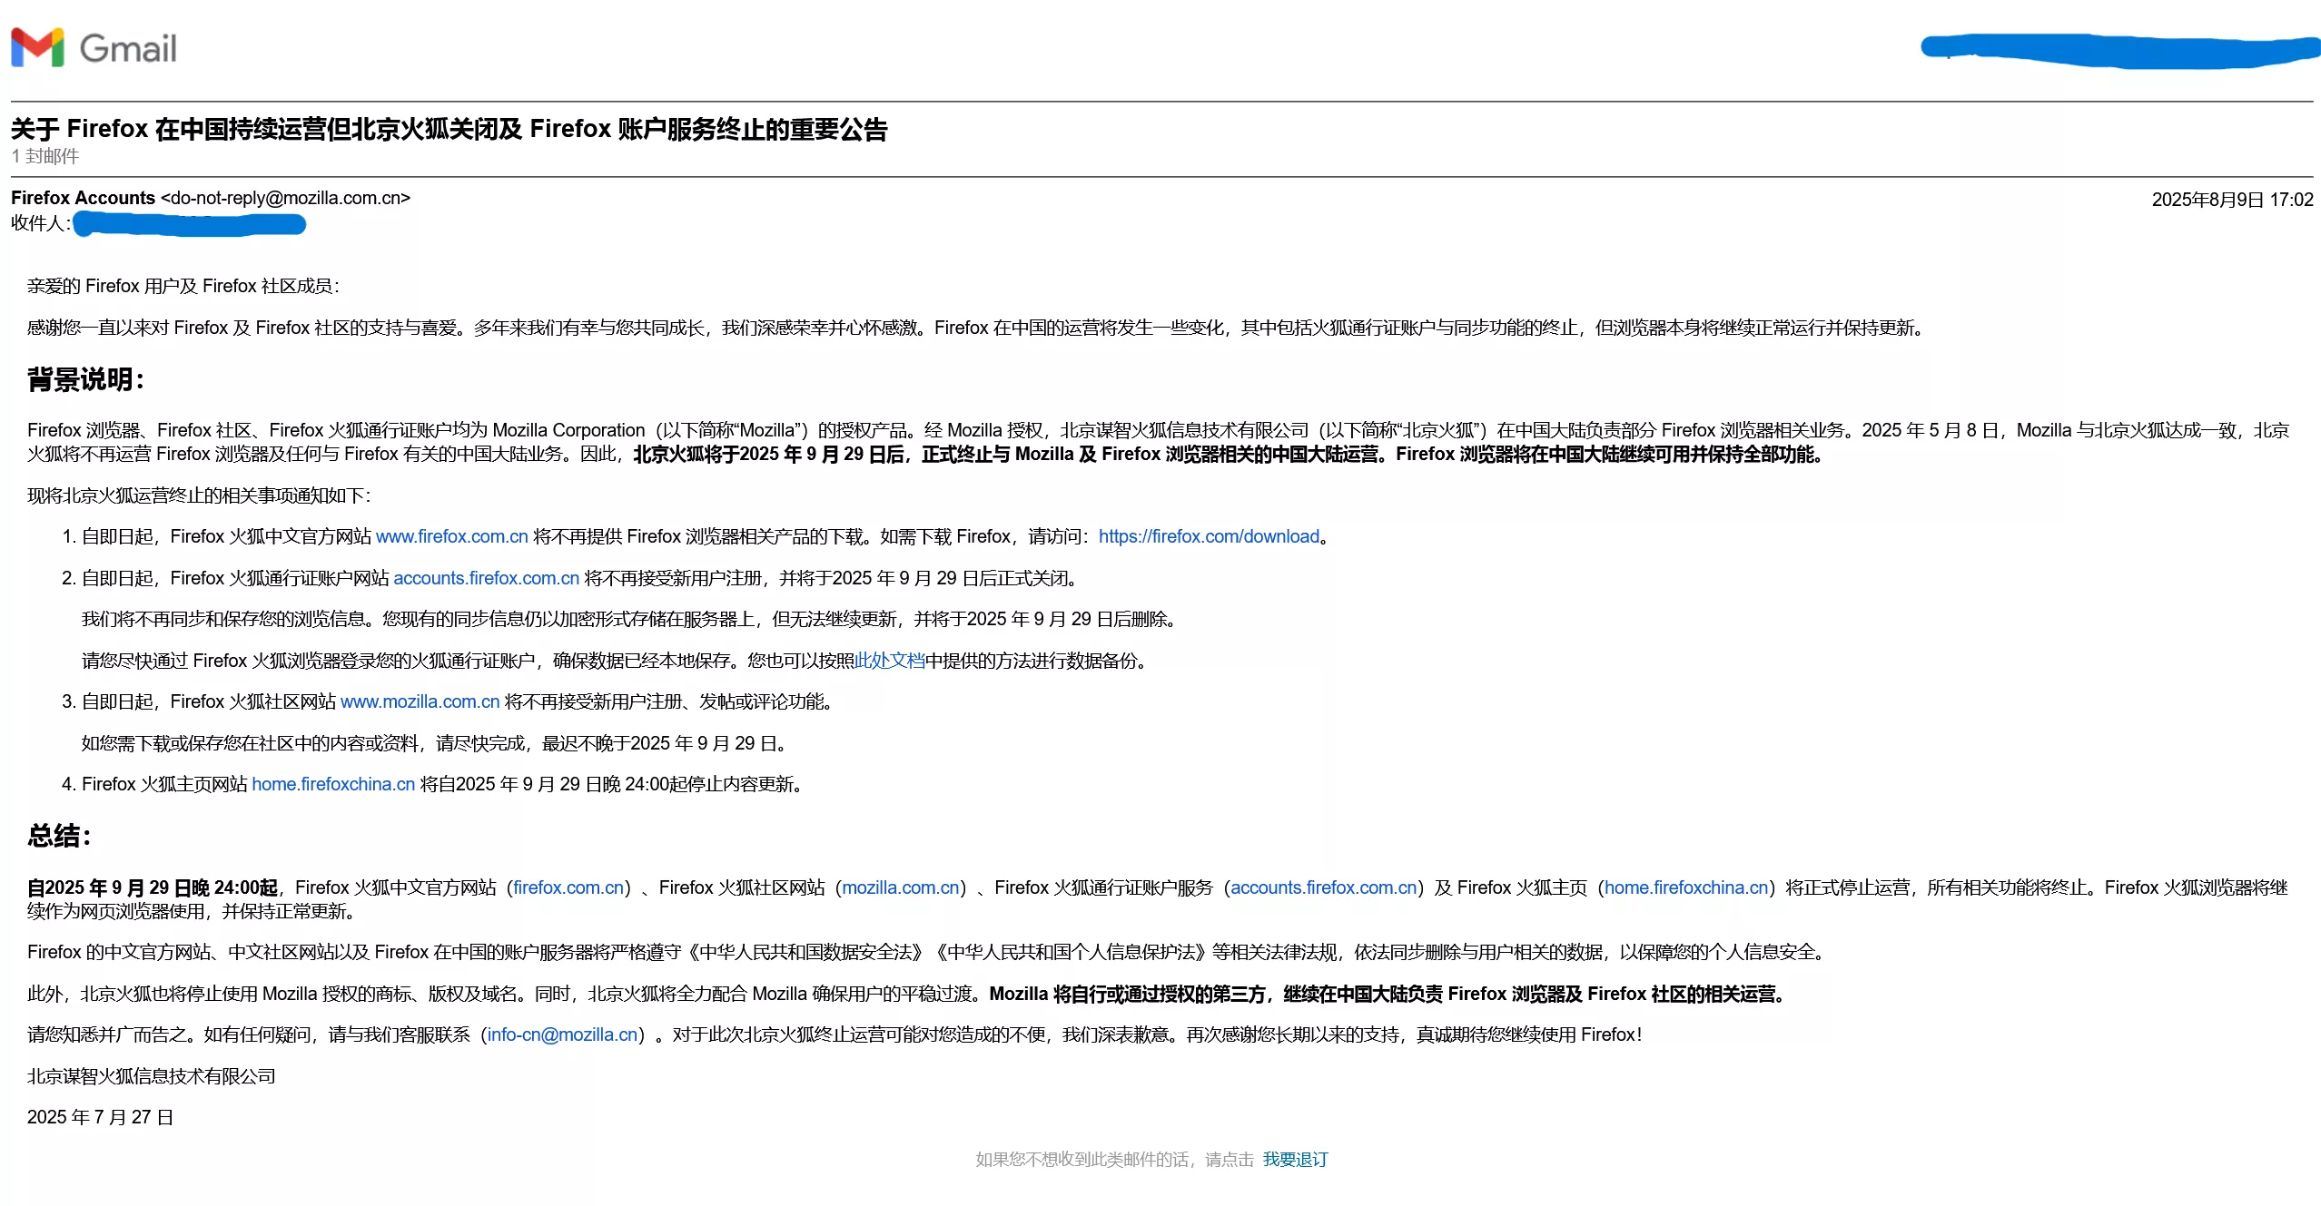2321x1206 pixels.
Task: Click the info-cn@mozilla.cn email link
Action: click(x=562, y=1034)
